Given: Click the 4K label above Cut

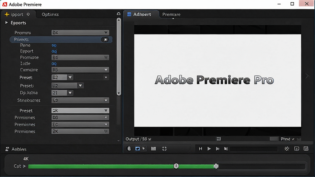Looking at the screenshot, I should pyautogui.click(x=26, y=159).
